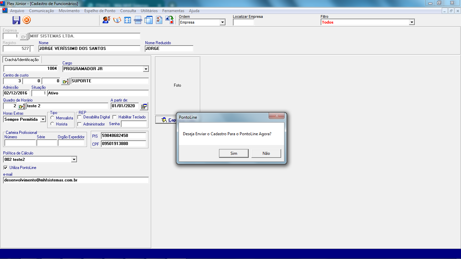This screenshot has height=259, width=461.
Task: Select Mensalista radio option
Action: tap(52, 118)
